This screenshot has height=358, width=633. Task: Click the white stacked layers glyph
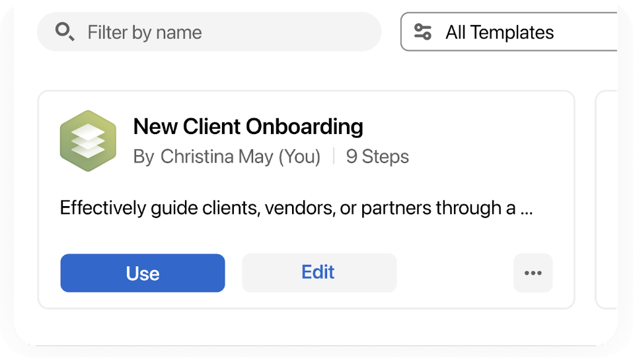[x=88, y=141]
